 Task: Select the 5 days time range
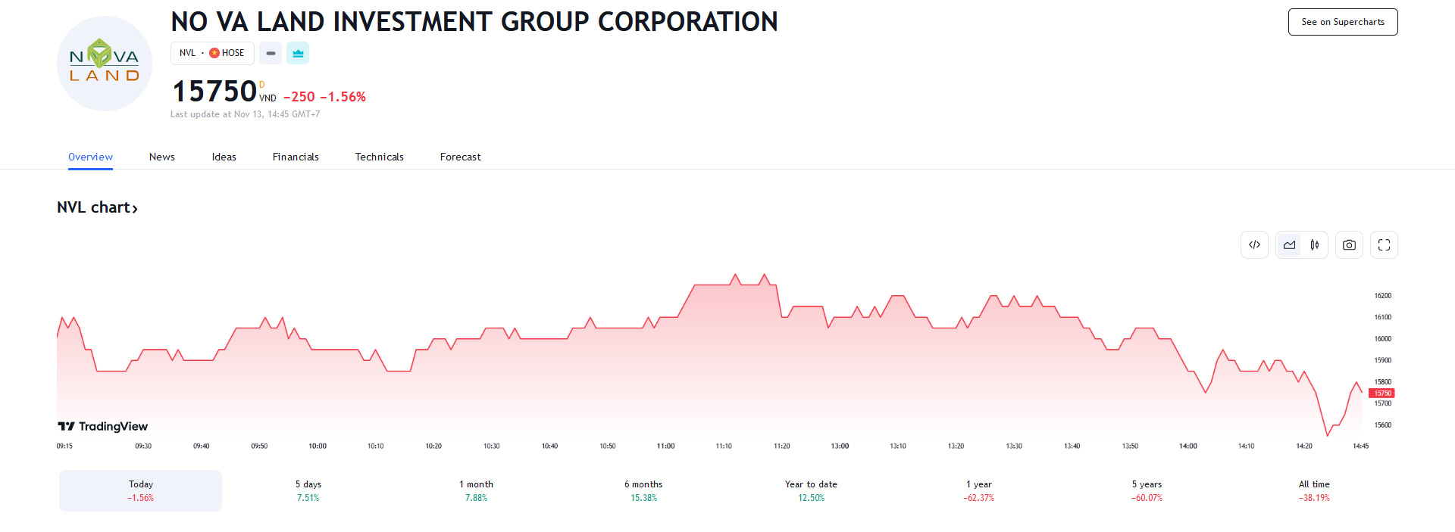click(x=308, y=490)
